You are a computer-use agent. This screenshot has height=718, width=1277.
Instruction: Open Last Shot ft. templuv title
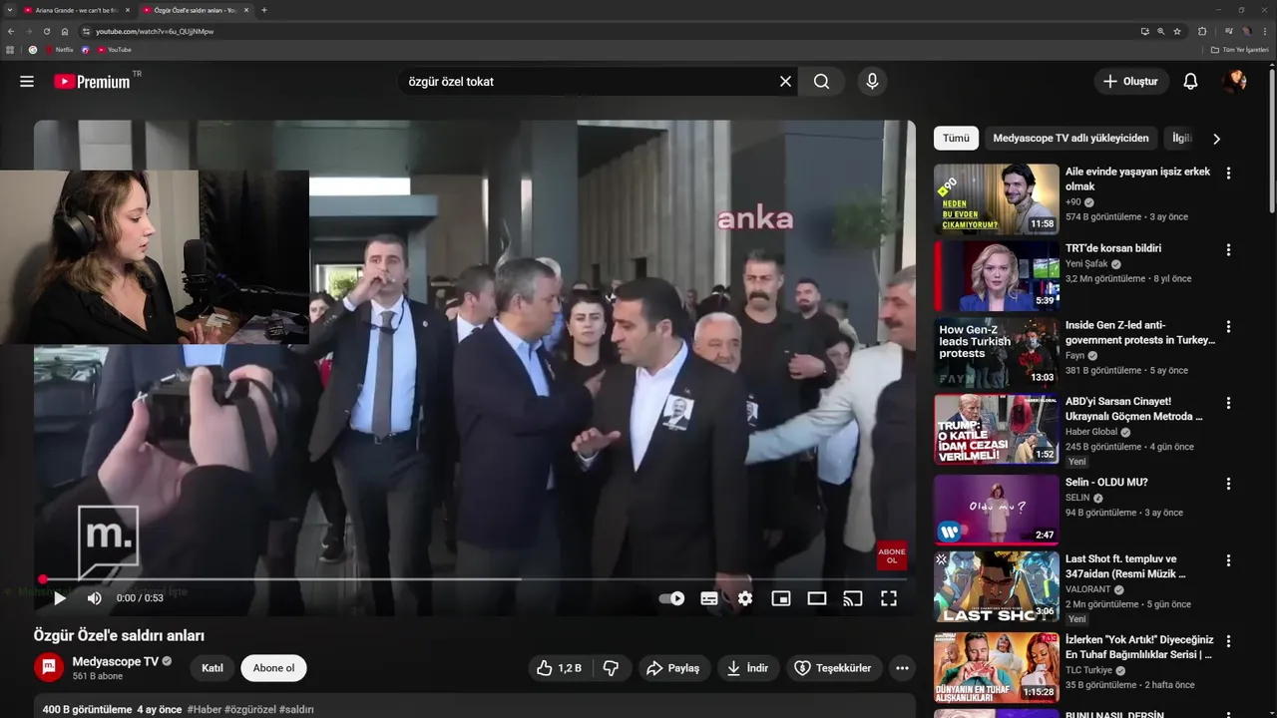click(x=1125, y=566)
